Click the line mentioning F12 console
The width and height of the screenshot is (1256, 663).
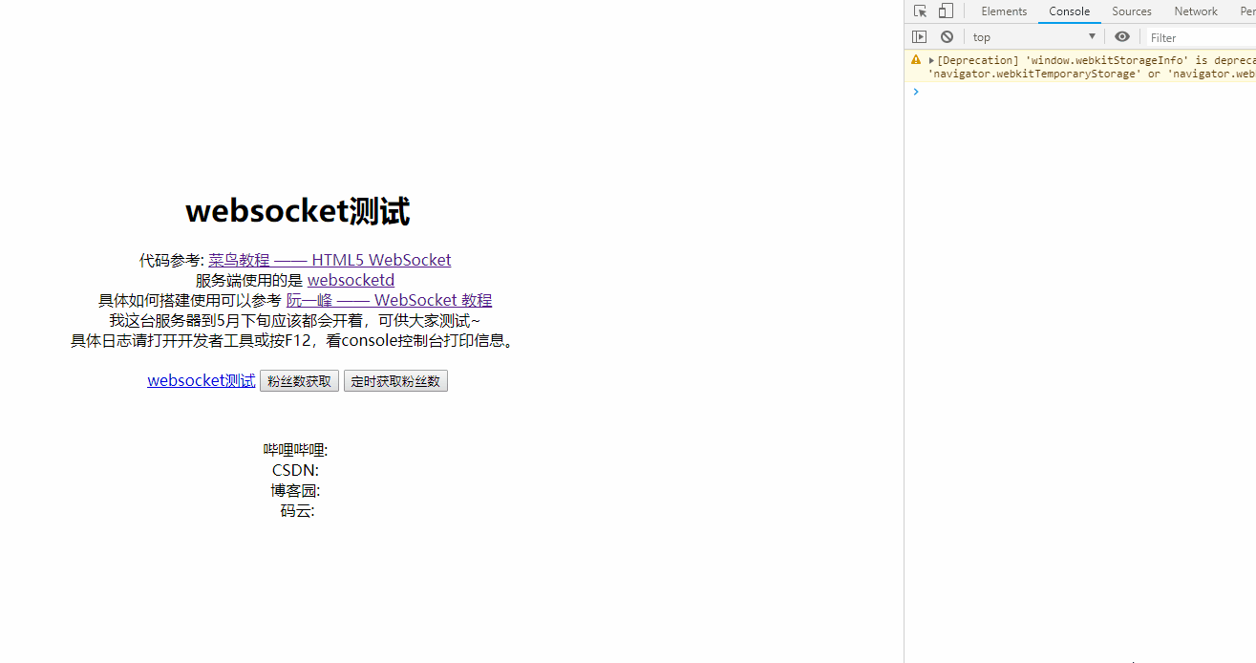tap(295, 340)
